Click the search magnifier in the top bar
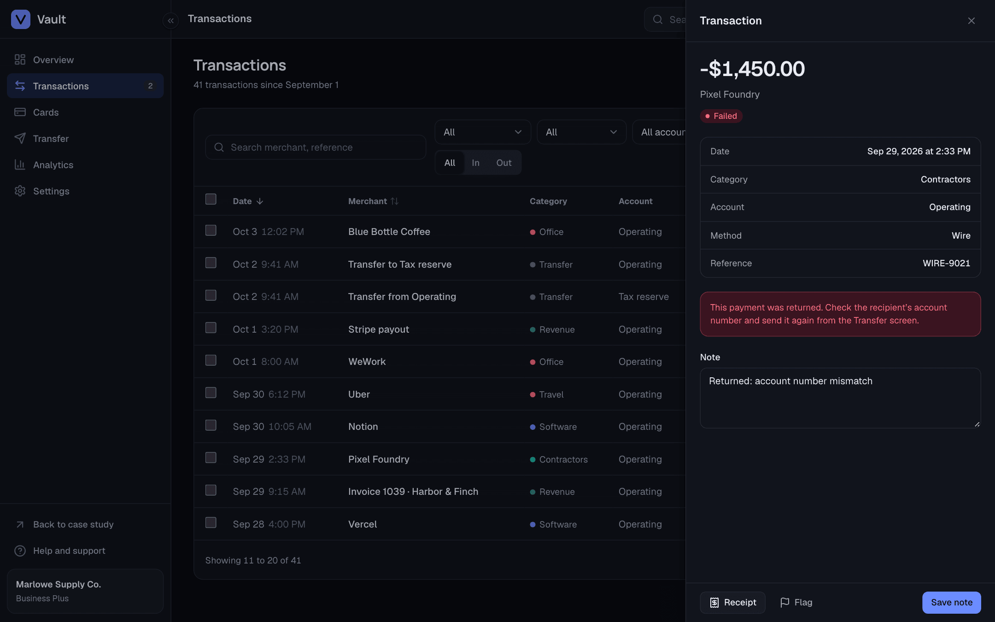995x622 pixels. (x=658, y=19)
